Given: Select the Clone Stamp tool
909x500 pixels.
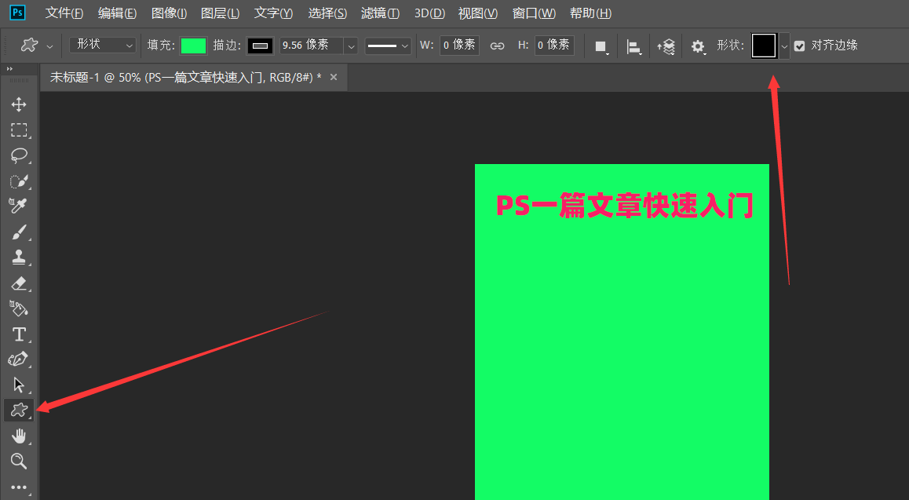Looking at the screenshot, I should coord(19,257).
